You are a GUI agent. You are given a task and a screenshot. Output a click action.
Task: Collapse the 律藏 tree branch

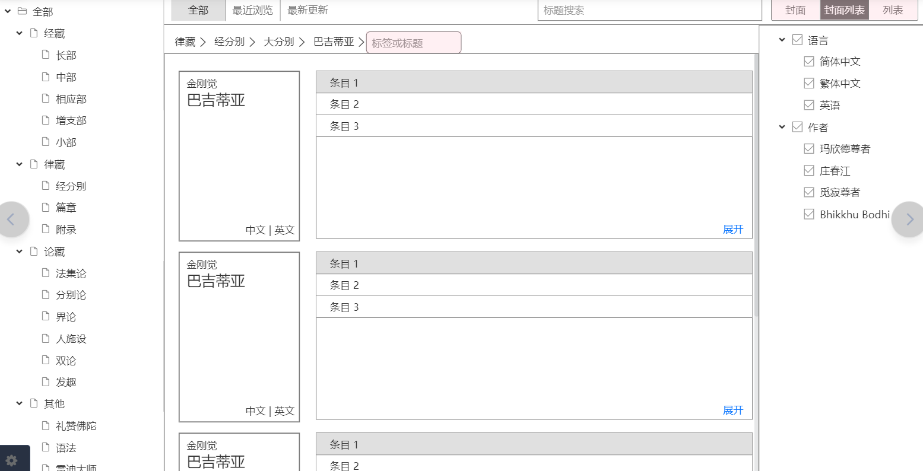20,164
